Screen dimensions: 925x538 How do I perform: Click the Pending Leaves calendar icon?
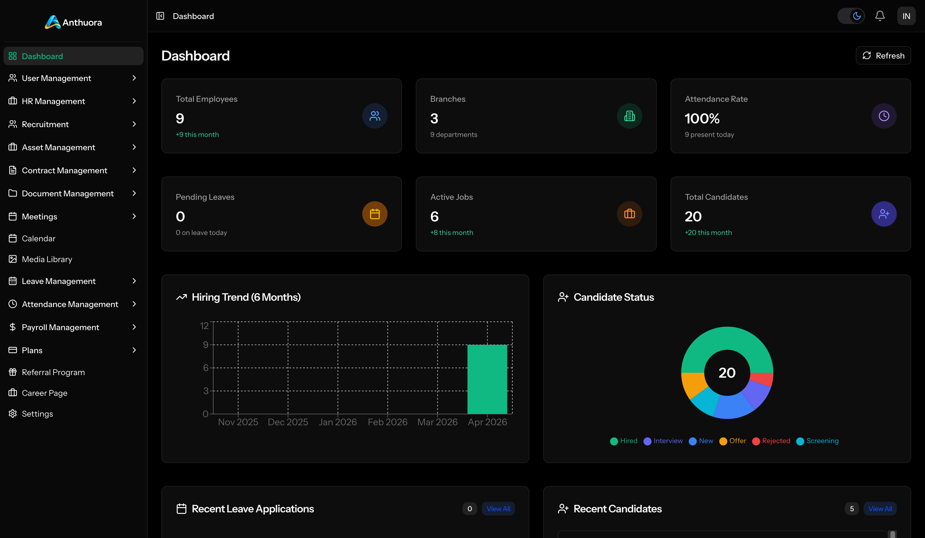point(374,214)
